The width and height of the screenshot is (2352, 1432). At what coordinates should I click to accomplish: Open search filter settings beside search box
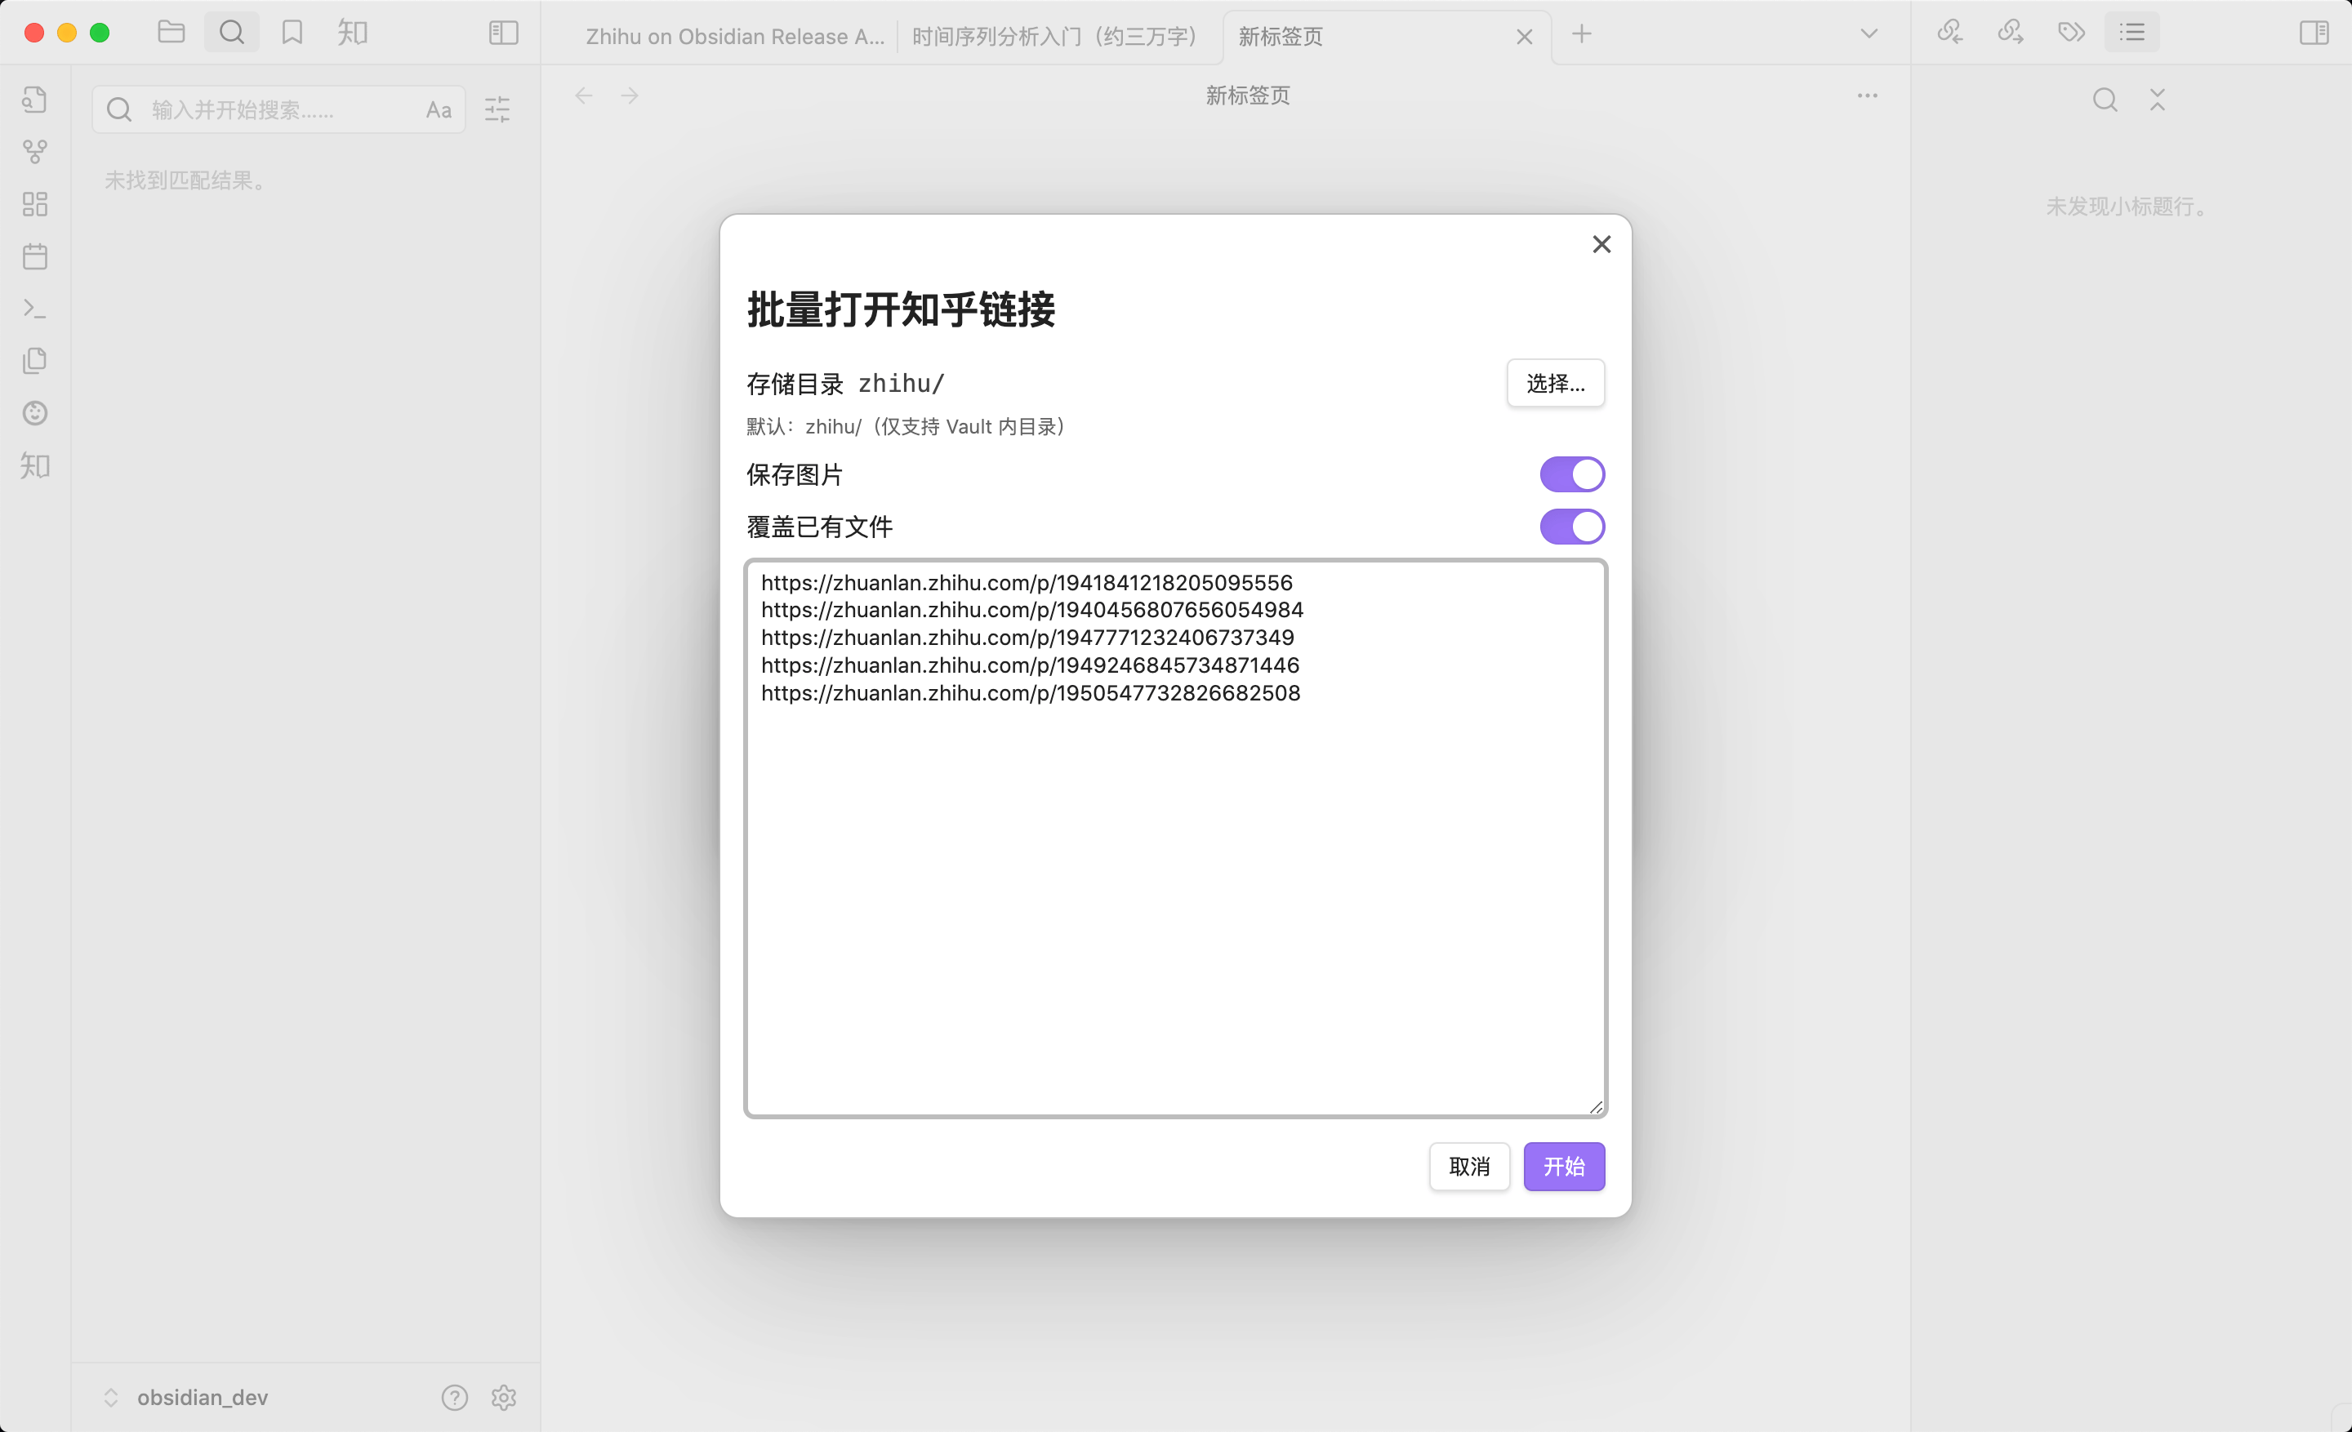(497, 109)
